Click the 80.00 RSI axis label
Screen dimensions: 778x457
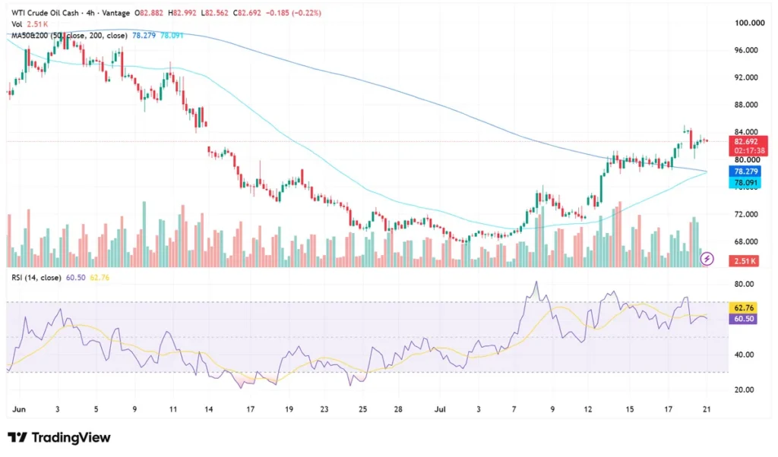[744, 284]
